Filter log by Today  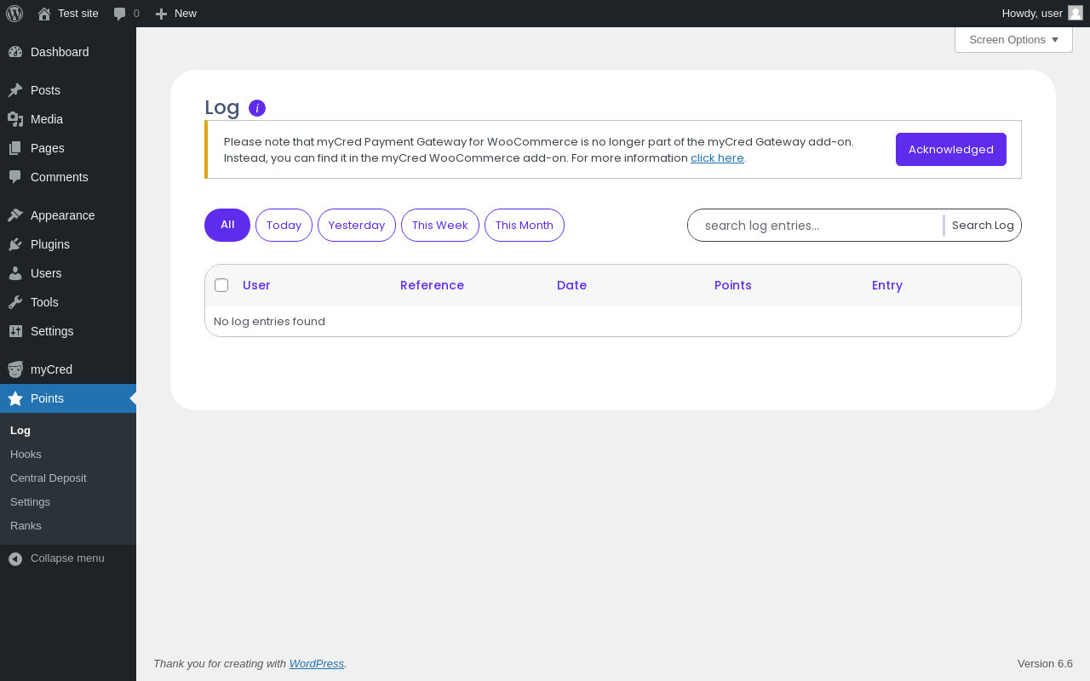tap(284, 225)
